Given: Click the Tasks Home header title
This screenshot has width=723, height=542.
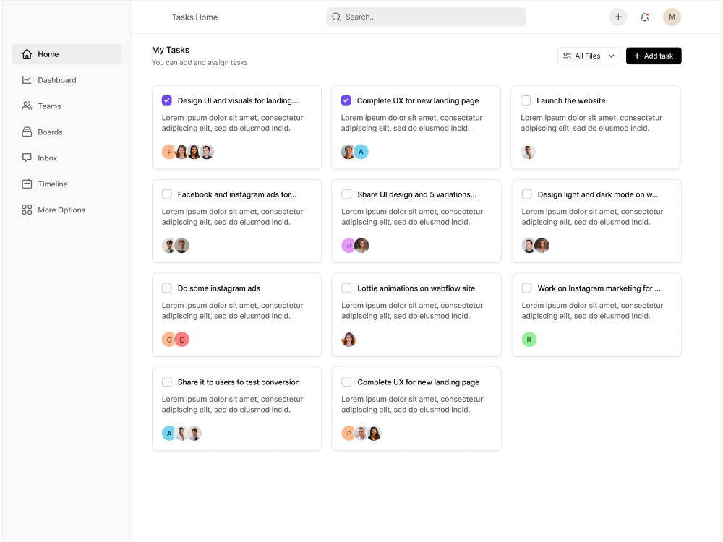Looking at the screenshot, I should pyautogui.click(x=194, y=17).
